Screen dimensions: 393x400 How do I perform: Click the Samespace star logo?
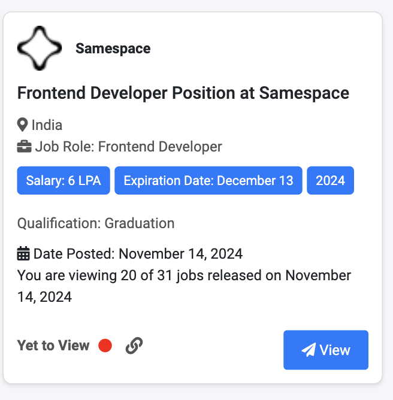point(40,48)
